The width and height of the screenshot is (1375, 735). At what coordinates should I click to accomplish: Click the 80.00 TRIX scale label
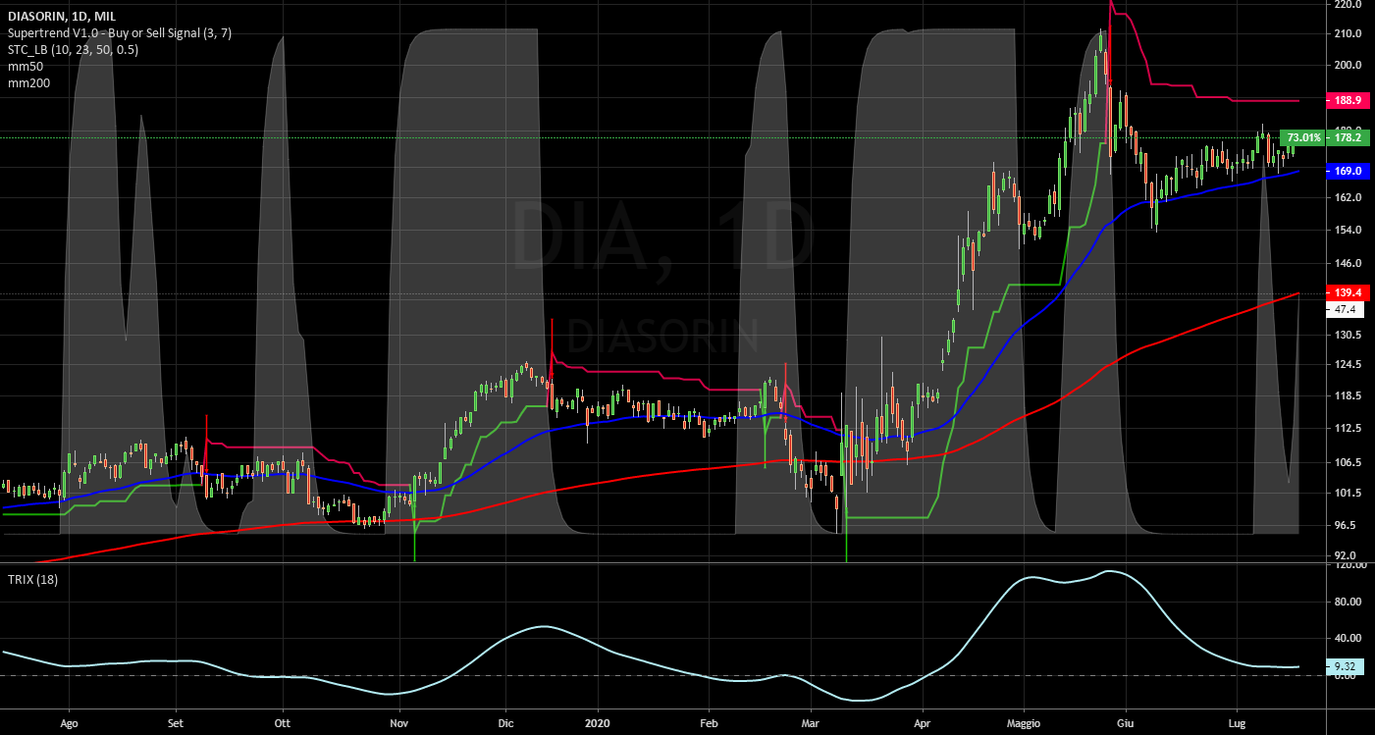tap(1347, 603)
